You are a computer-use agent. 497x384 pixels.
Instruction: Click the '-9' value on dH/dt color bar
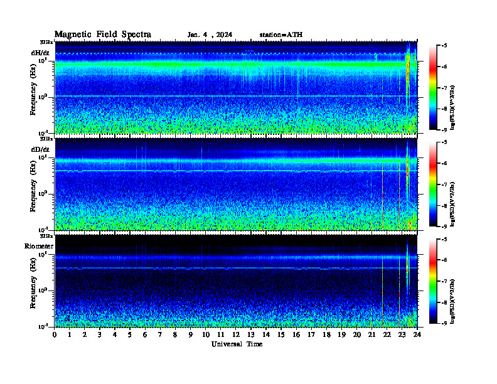click(x=444, y=130)
